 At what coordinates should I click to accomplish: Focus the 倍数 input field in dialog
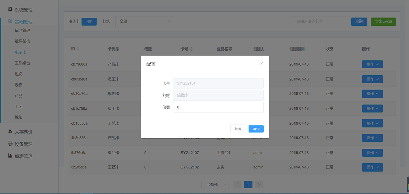click(218, 107)
